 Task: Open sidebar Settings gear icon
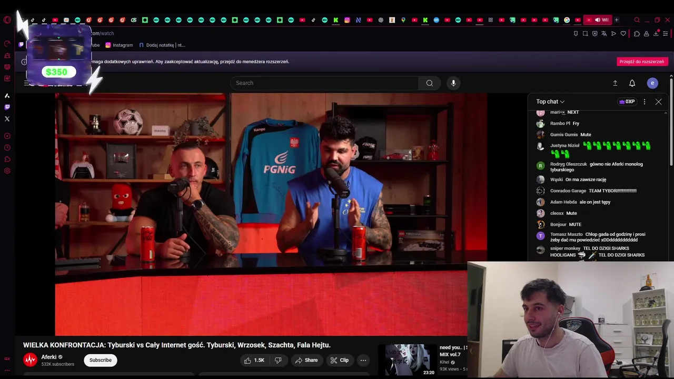coord(7,171)
